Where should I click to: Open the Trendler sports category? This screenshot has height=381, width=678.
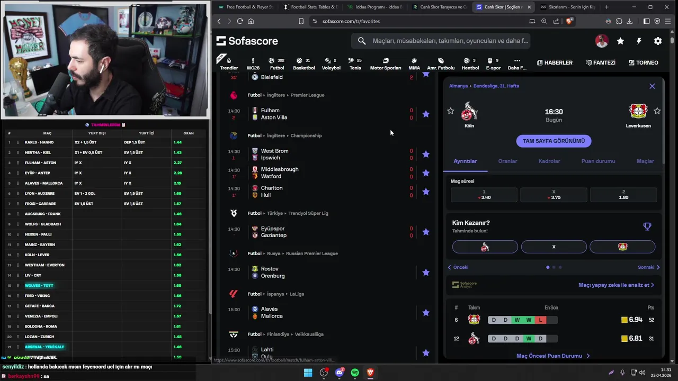229,63
